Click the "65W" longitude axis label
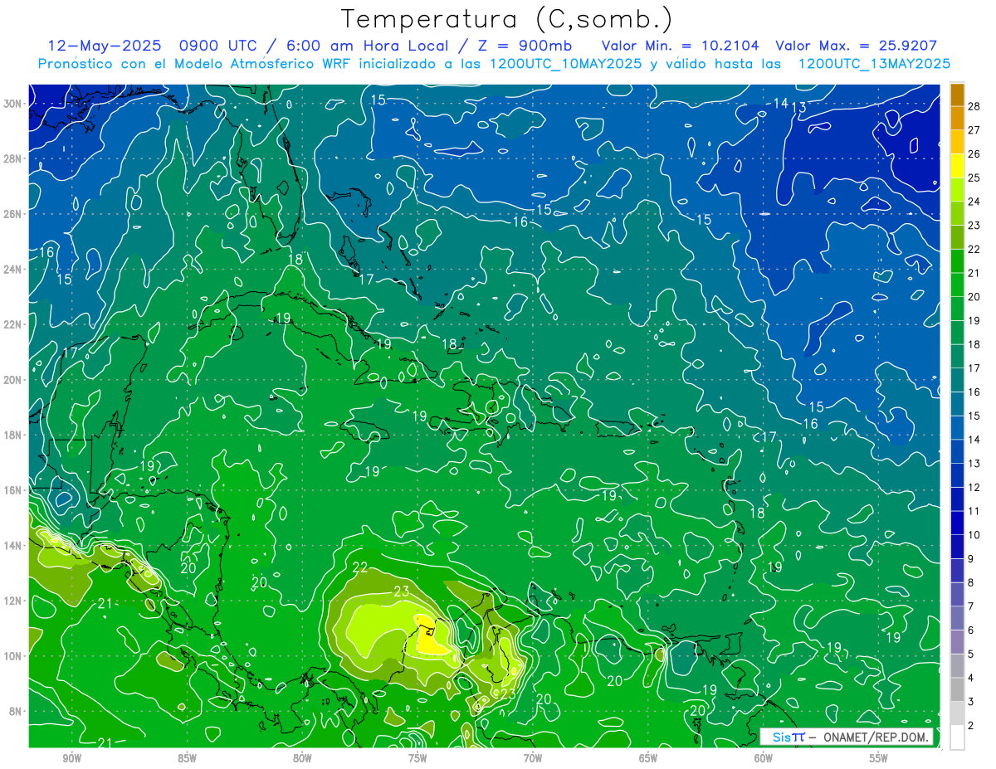 tap(648, 758)
